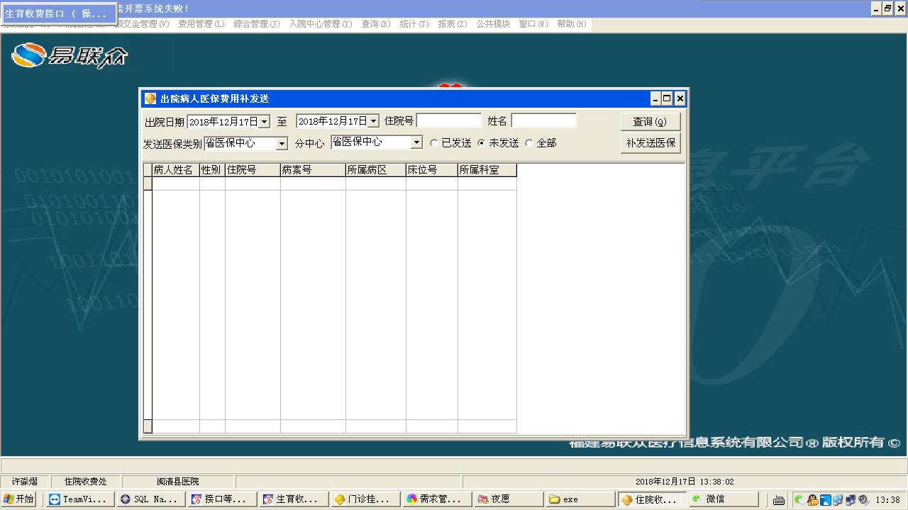The width and height of the screenshot is (908, 510).
Task: Click the dialog title bar coin icon
Action: 150,98
